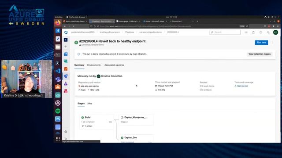Switch to Azure UserGroup Sweden browser tab
Viewport: 282px width, 158px height.
[x=75, y=22]
